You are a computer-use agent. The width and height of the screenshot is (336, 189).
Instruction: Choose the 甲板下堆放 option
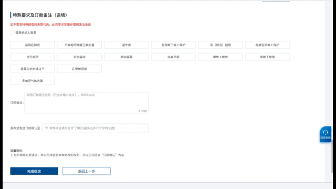pos(267,57)
